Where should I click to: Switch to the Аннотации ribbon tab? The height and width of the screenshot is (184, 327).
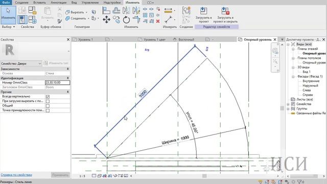tap(59, 3)
